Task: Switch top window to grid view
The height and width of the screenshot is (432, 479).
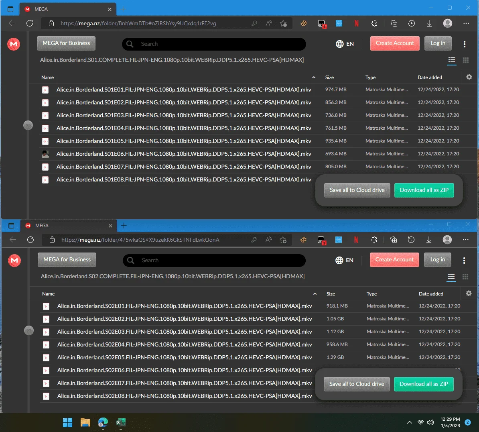Action: click(x=466, y=60)
